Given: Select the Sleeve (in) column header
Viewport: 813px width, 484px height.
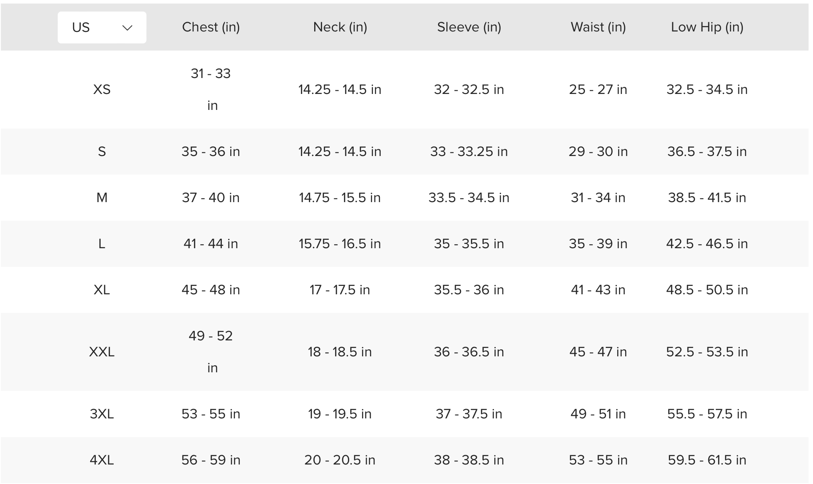Looking at the screenshot, I should (x=469, y=27).
